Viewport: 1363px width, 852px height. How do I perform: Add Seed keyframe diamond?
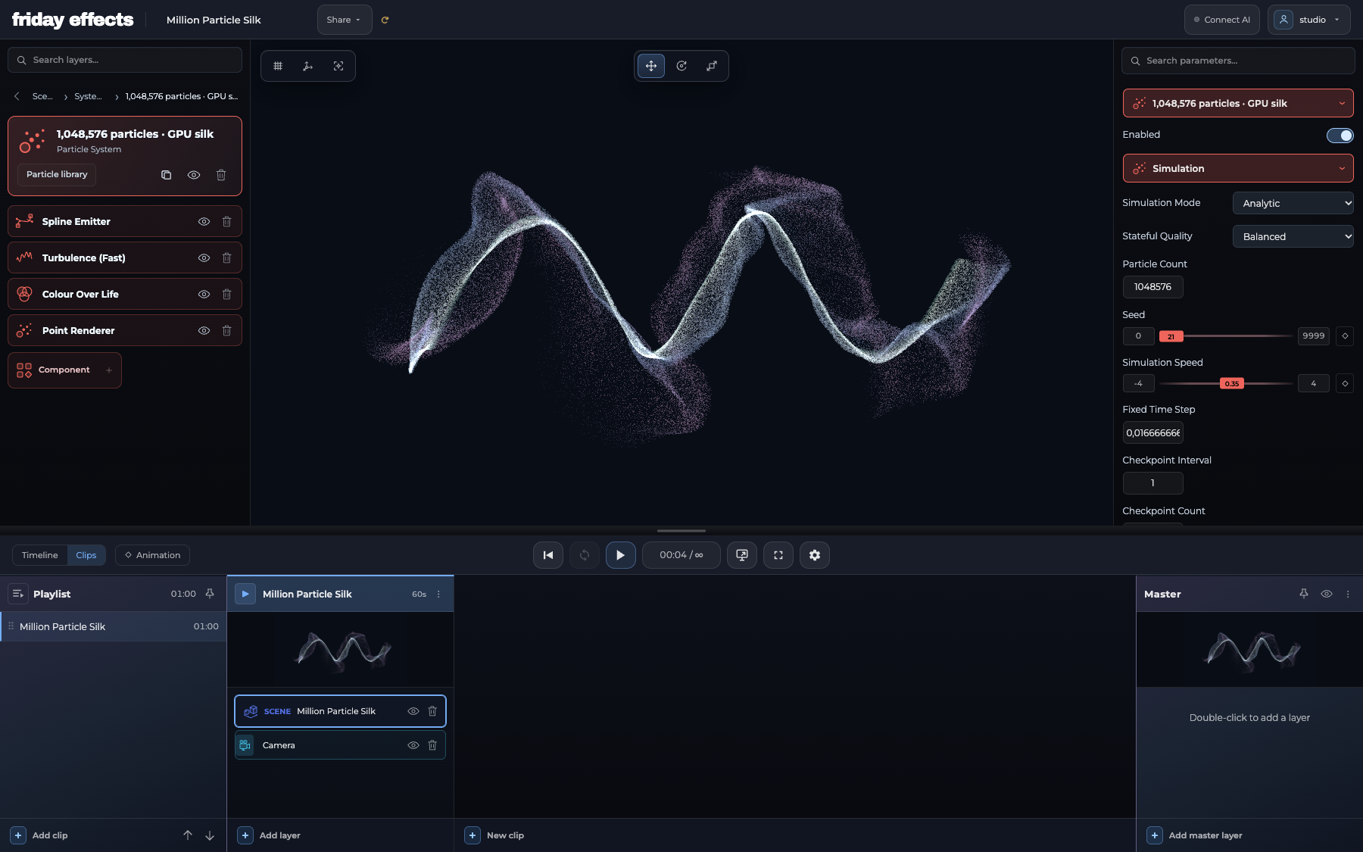1345,335
